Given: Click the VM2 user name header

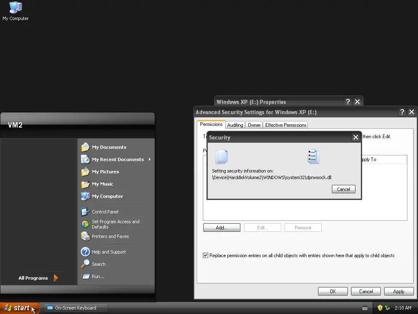Looking at the screenshot, I should (15, 125).
